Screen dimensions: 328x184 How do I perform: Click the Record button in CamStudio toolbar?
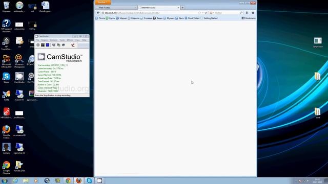click(38, 45)
